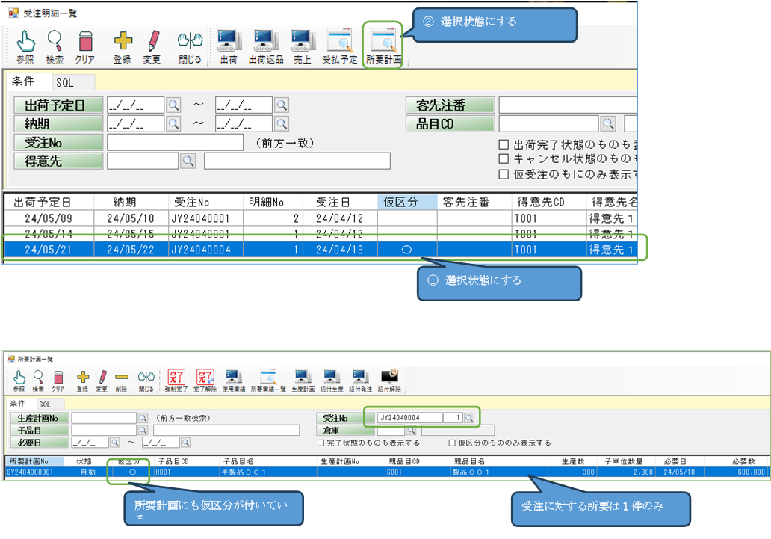The height and width of the screenshot is (539, 771).
Task: Click the lookup icon beside 得意先 field
Action: [x=187, y=161]
